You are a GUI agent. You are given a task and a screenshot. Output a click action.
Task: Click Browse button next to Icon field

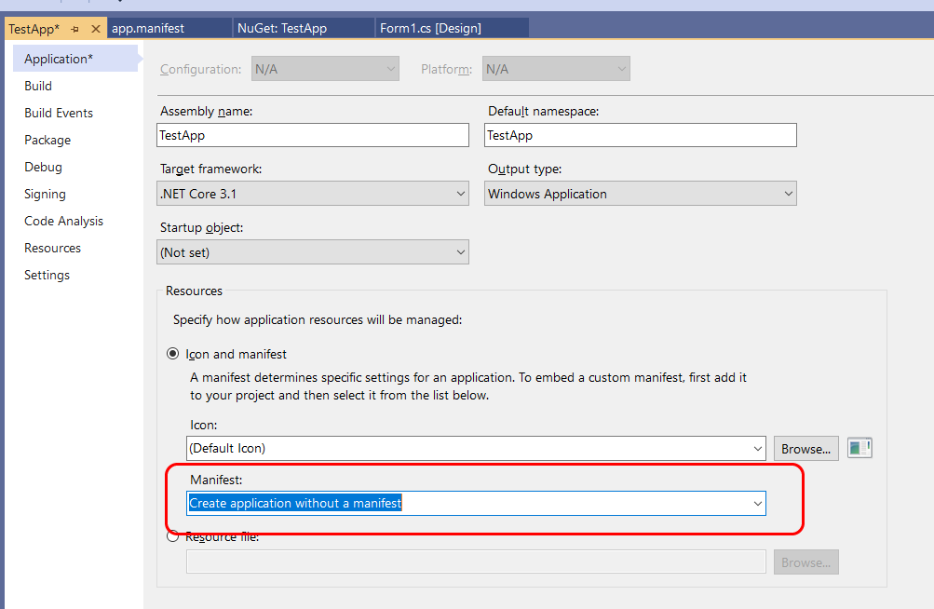(805, 449)
